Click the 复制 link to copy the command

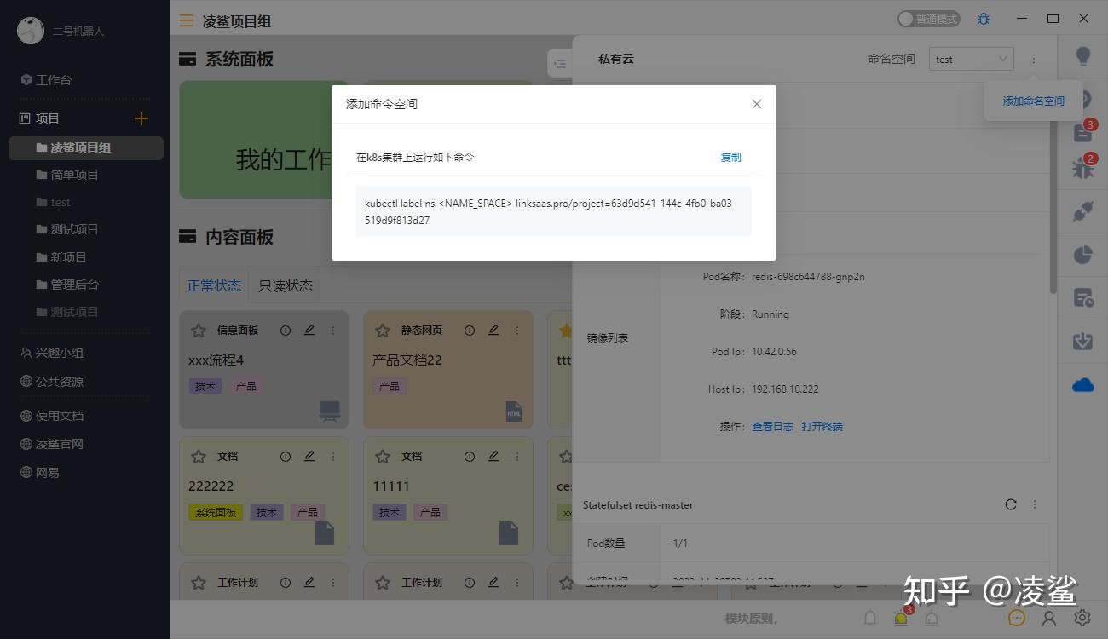pyautogui.click(x=730, y=157)
